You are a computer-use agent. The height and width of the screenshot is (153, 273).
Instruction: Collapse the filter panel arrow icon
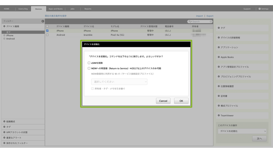point(43,21)
